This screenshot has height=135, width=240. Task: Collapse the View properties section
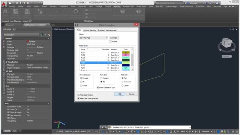pyautogui.click(x=48, y=86)
